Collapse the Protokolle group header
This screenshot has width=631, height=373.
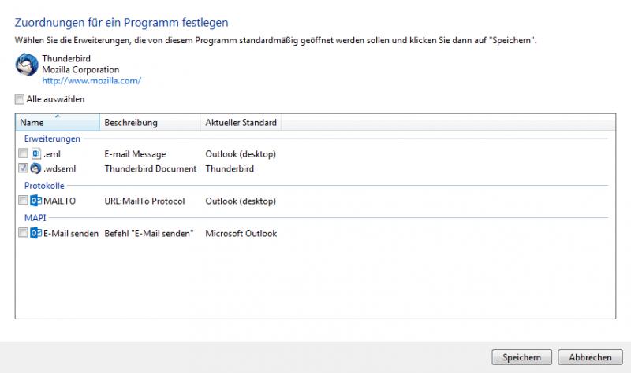coord(46,186)
